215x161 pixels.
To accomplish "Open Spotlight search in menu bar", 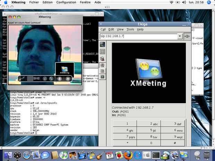I will coord(209,2).
